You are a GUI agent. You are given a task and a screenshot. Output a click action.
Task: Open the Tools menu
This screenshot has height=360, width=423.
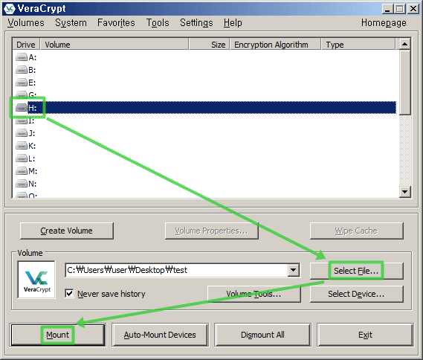pos(158,23)
